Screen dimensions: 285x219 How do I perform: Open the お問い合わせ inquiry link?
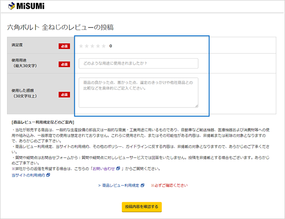tap(103, 169)
